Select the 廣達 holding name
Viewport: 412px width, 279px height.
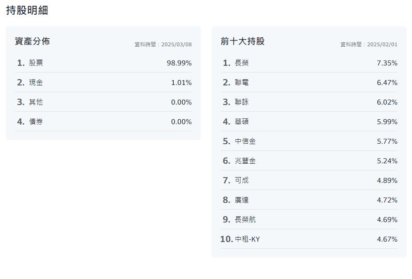(242, 200)
